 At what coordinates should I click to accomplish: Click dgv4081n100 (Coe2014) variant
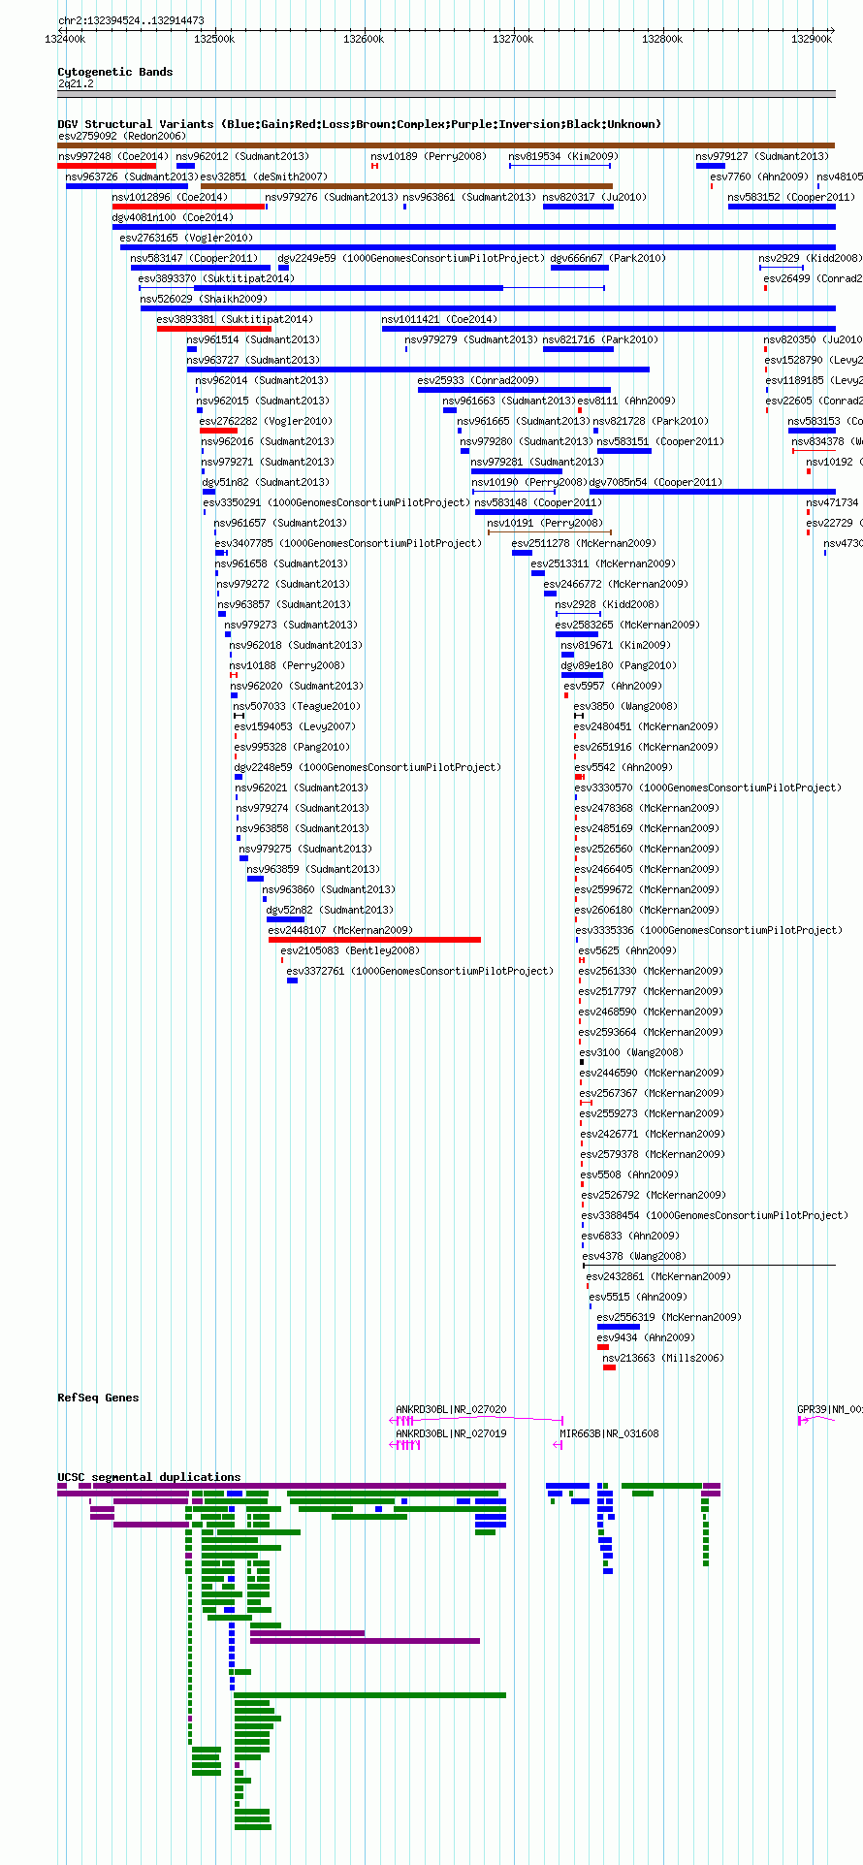pyautogui.click(x=474, y=227)
